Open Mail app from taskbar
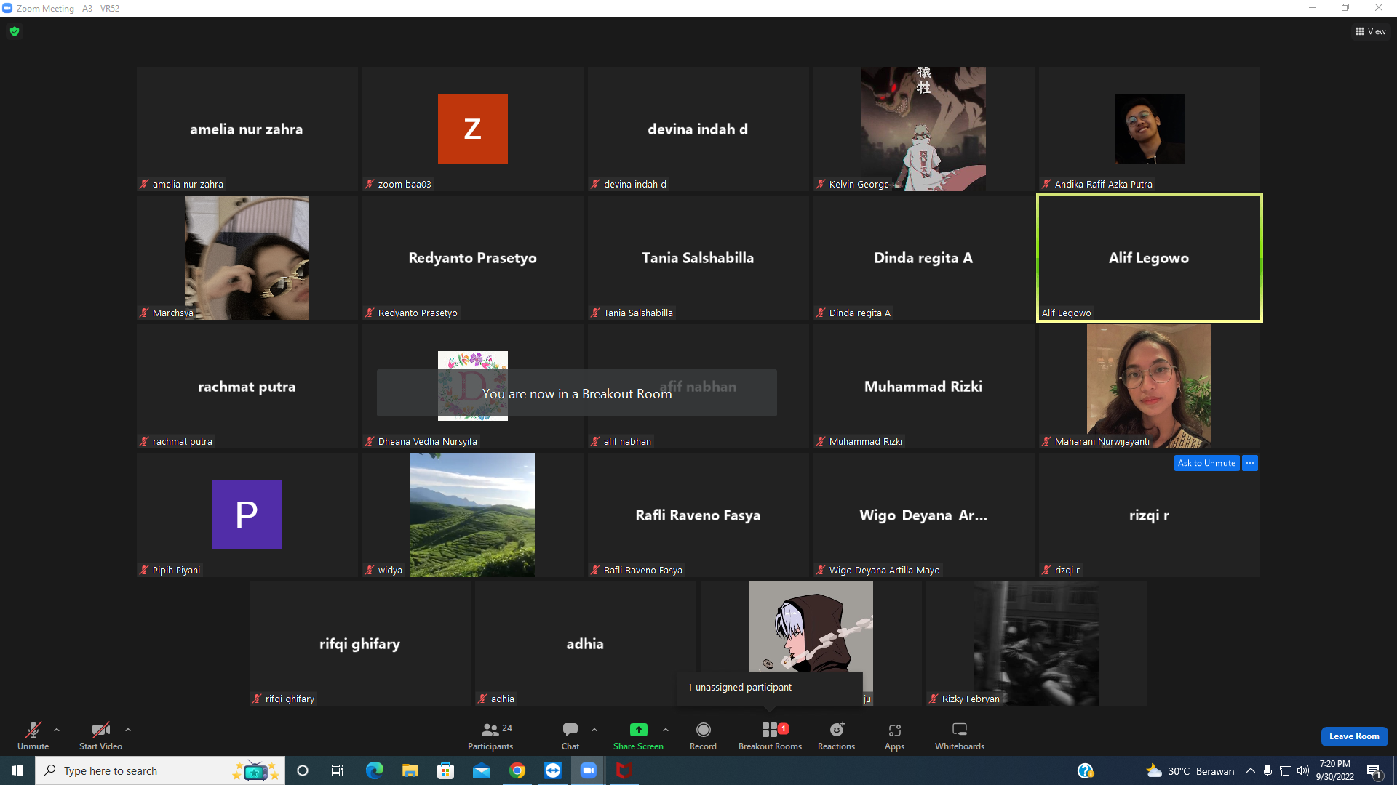The width and height of the screenshot is (1397, 785). pos(481,770)
